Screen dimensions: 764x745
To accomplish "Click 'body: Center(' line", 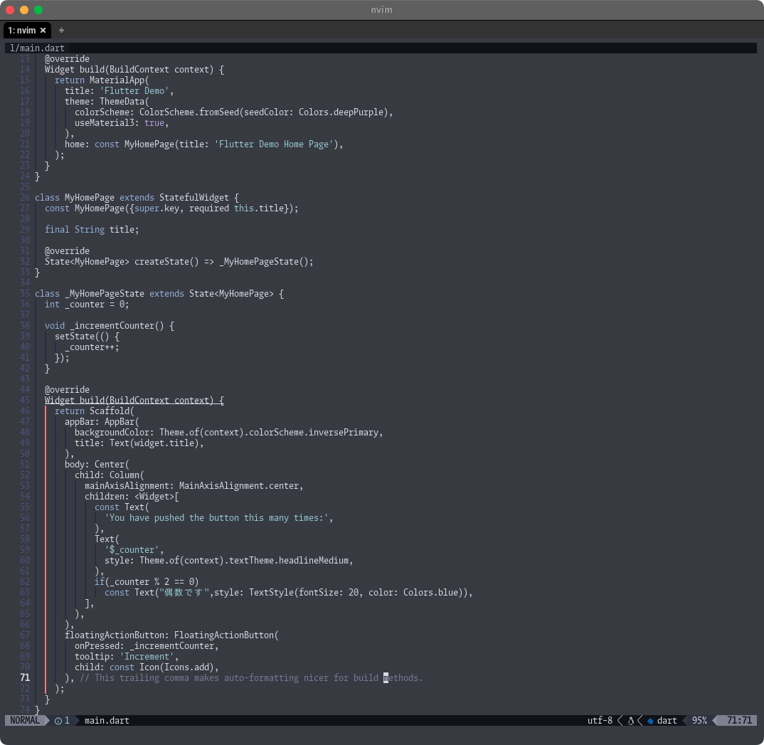I will (97, 465).
